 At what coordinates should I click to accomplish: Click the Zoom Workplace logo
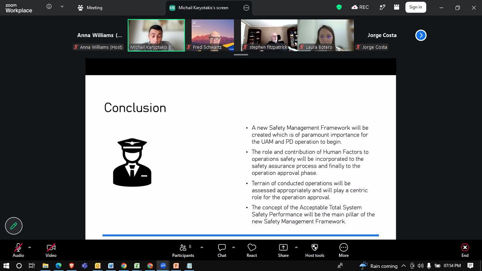click(19, 8)
